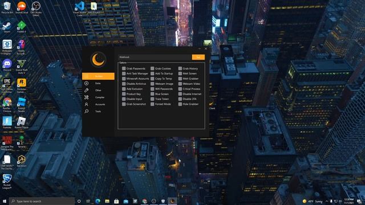365x205 pixels.
Task: Select the Grand Theft Auto V icon
Action: (x=22, y=67)
